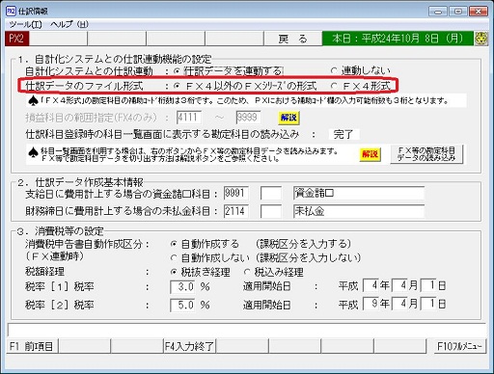Click the PX2 logo button in toolbar
494x374 pixels.
point(16,39)
